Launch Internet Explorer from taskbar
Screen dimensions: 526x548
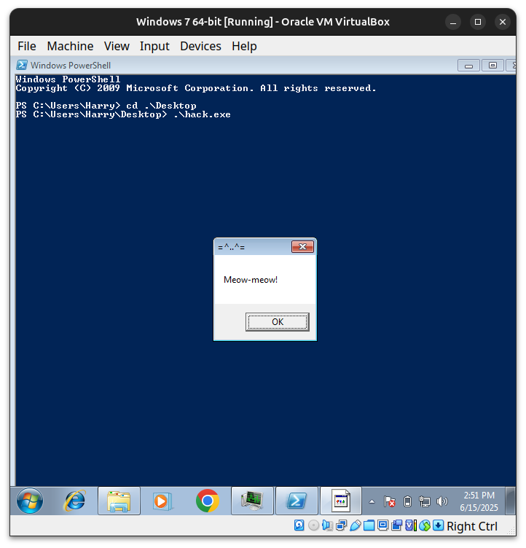74,501
